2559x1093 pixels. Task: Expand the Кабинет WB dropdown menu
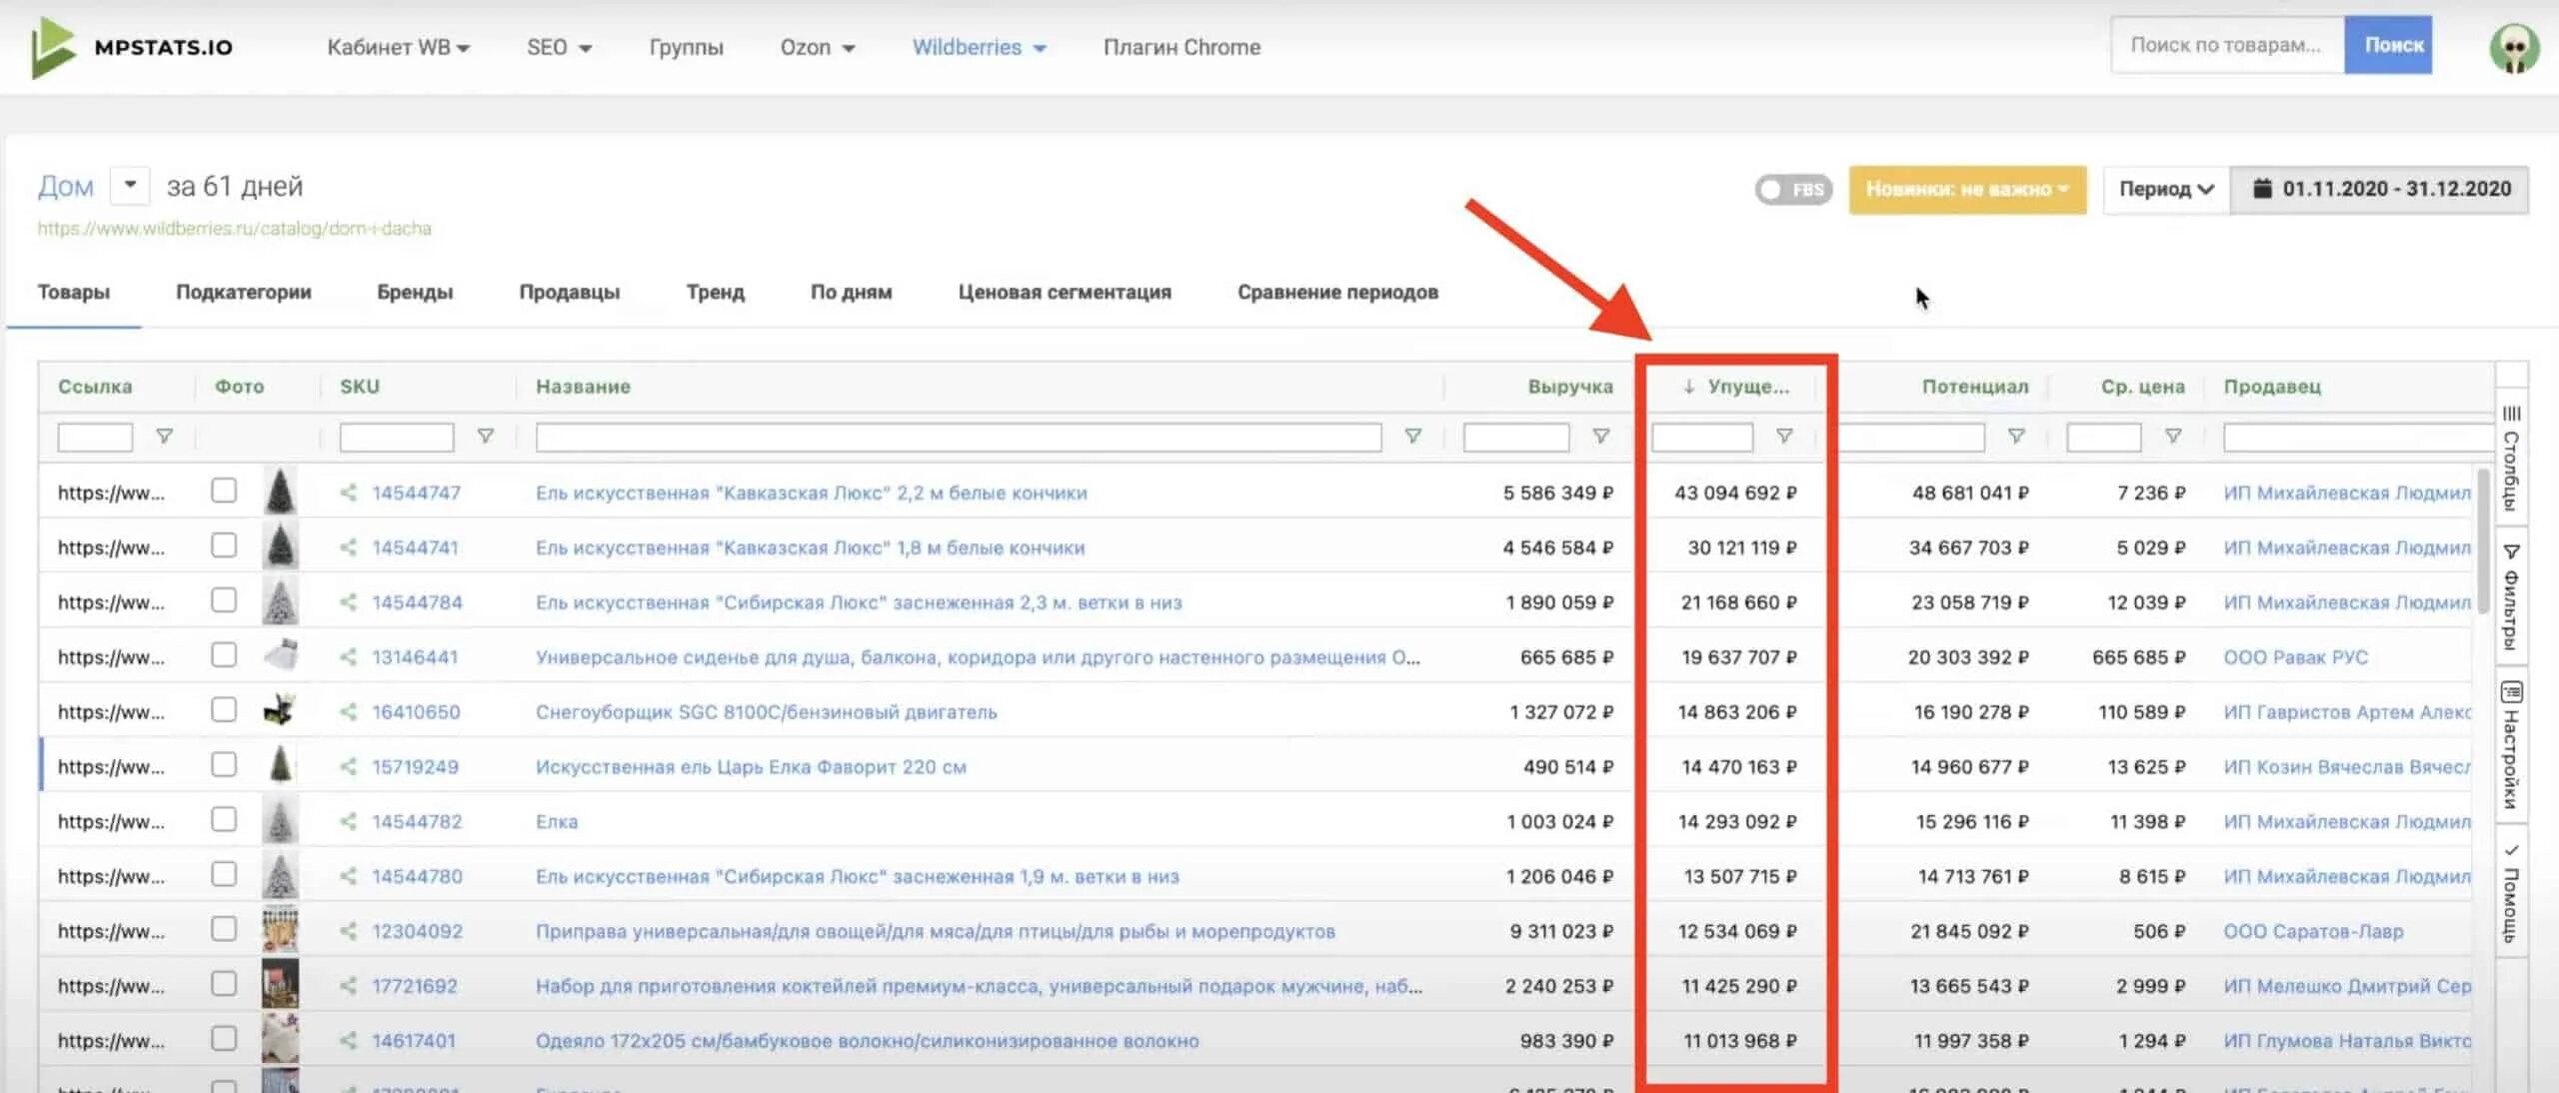[398, 47]
